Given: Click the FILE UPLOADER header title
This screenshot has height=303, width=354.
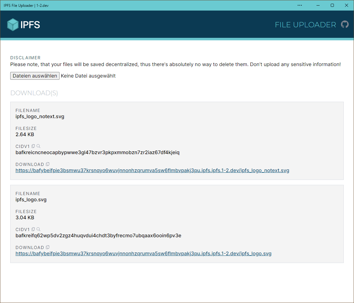Looking at the screenshot, I should (305, 25).
